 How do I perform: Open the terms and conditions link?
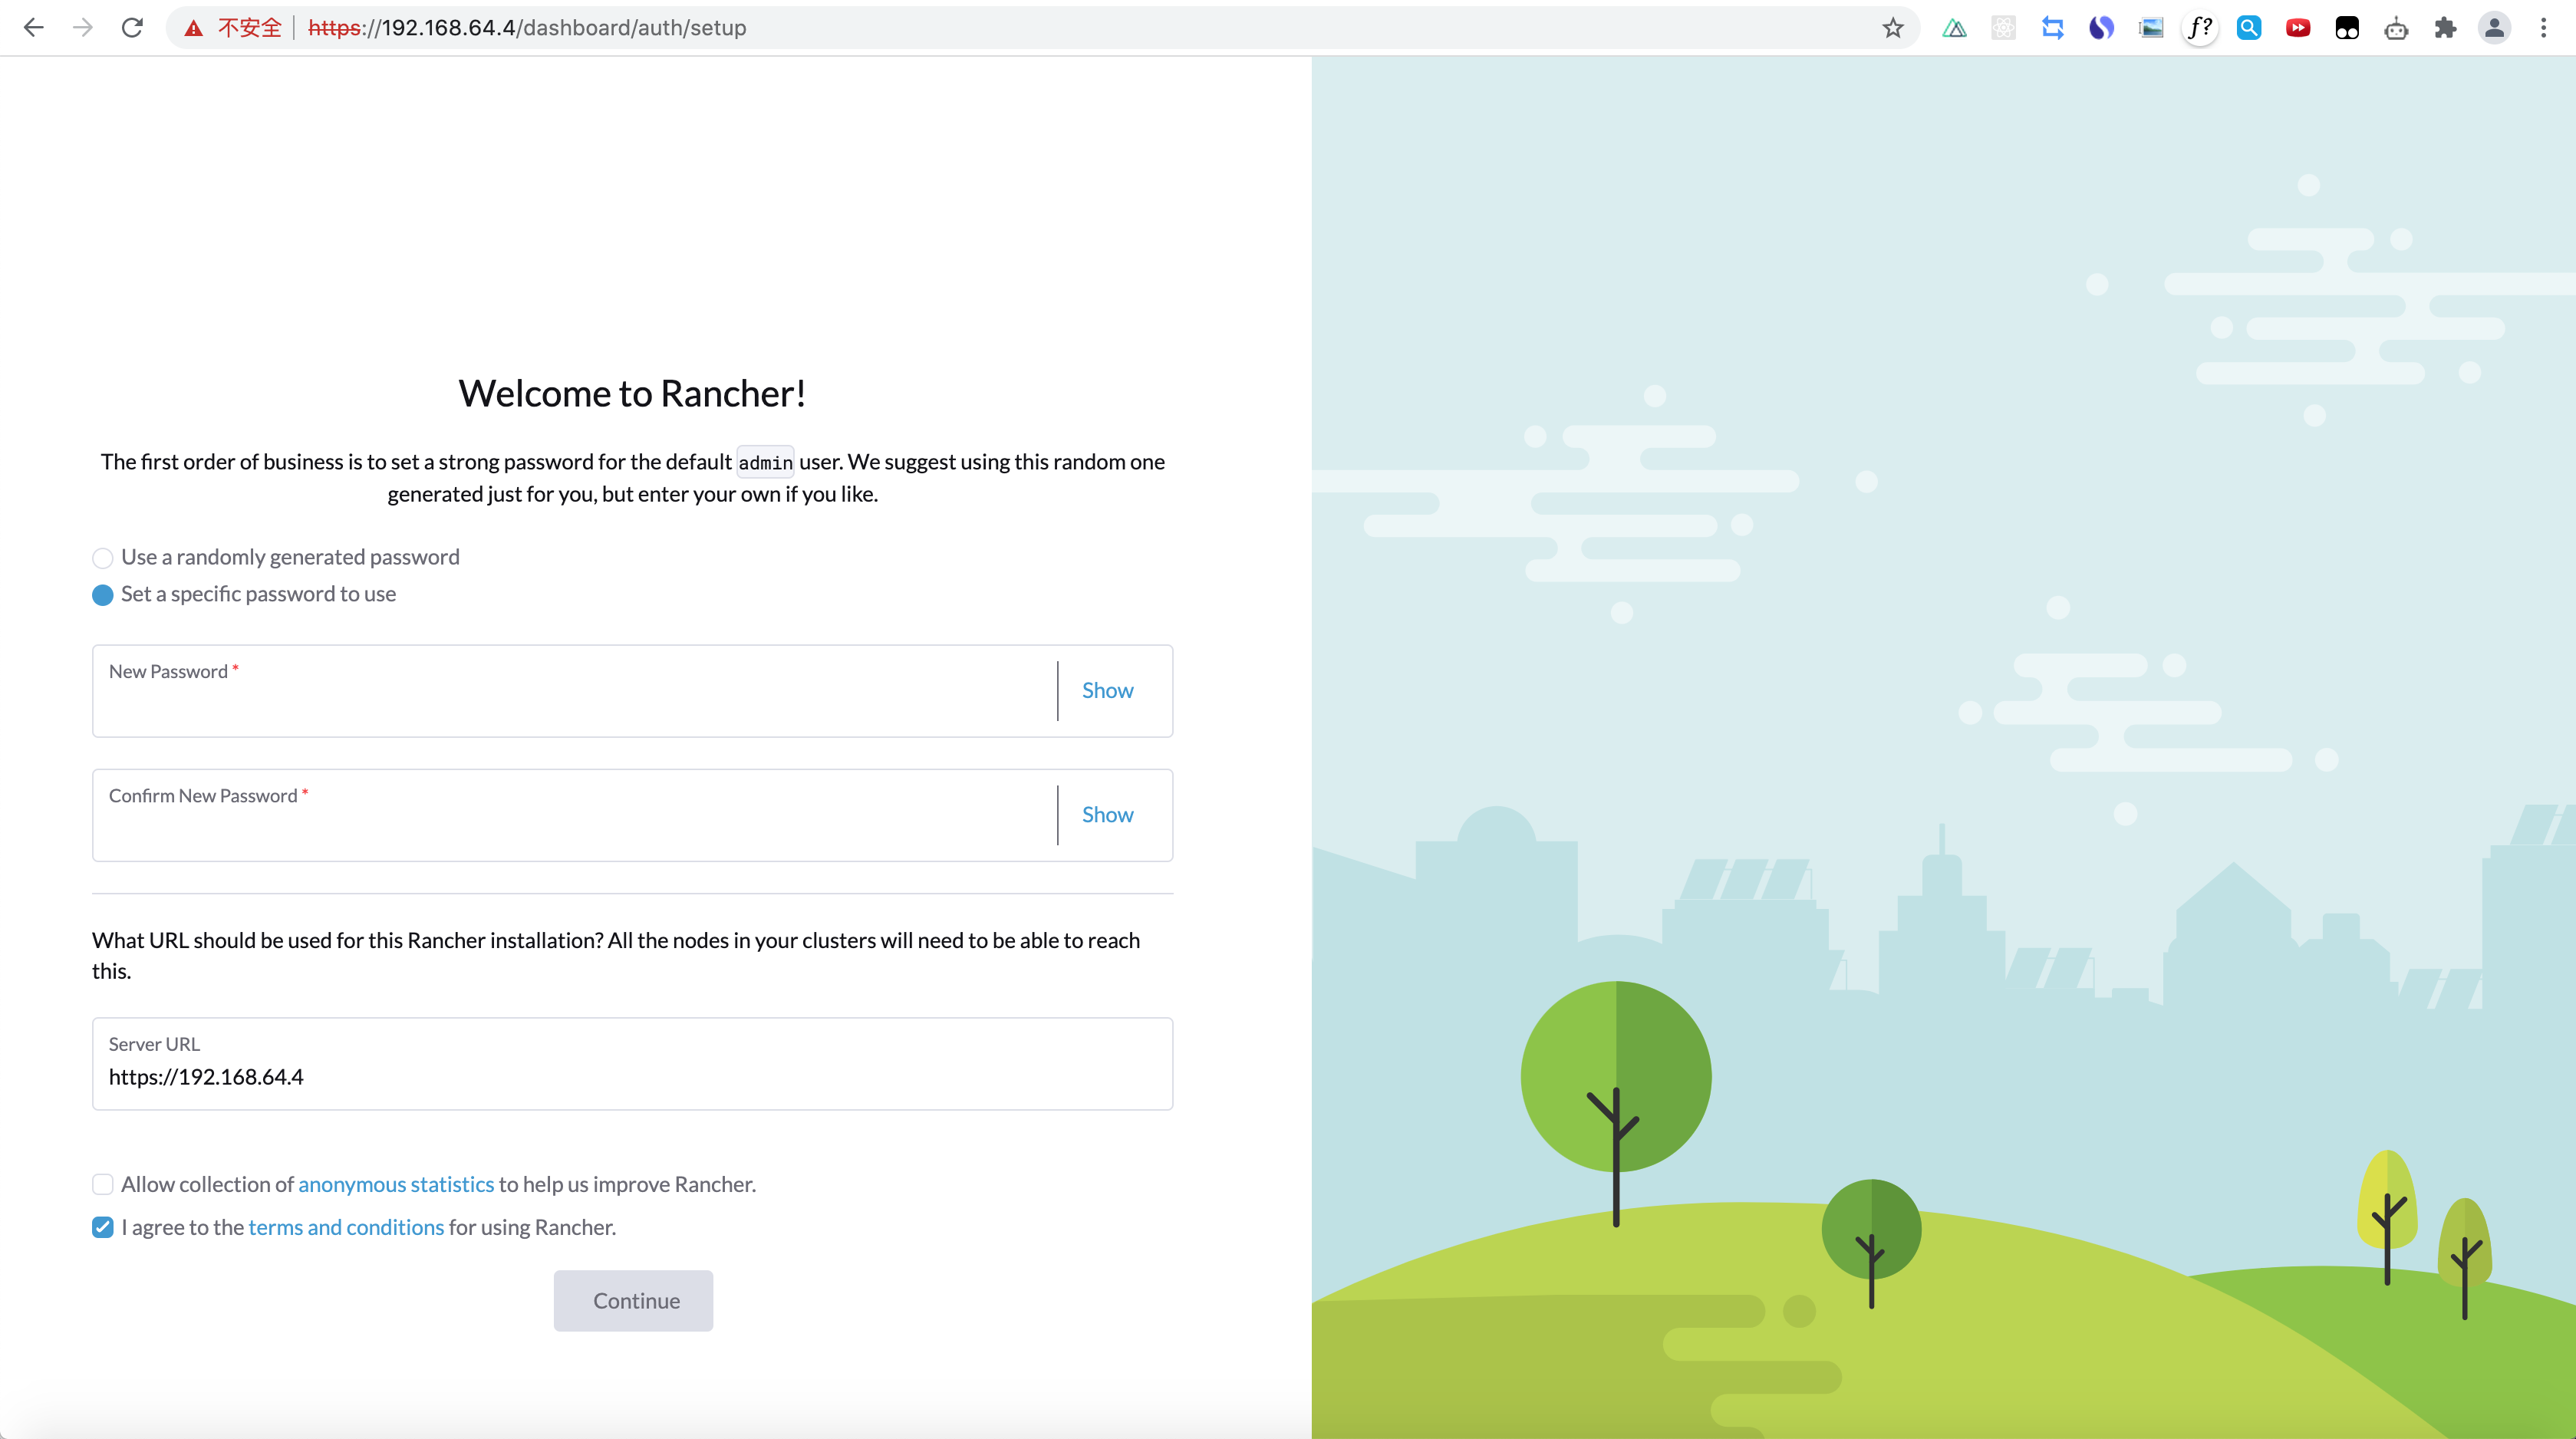click(x=346, y=1227)
